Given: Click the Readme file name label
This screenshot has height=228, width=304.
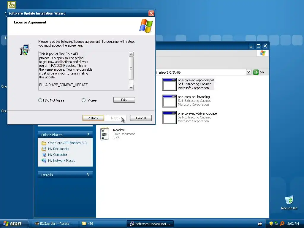Looking at the screenshot, I should click(x=119, y=130).
